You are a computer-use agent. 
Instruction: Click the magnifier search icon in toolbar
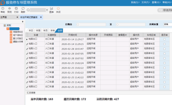28,10
